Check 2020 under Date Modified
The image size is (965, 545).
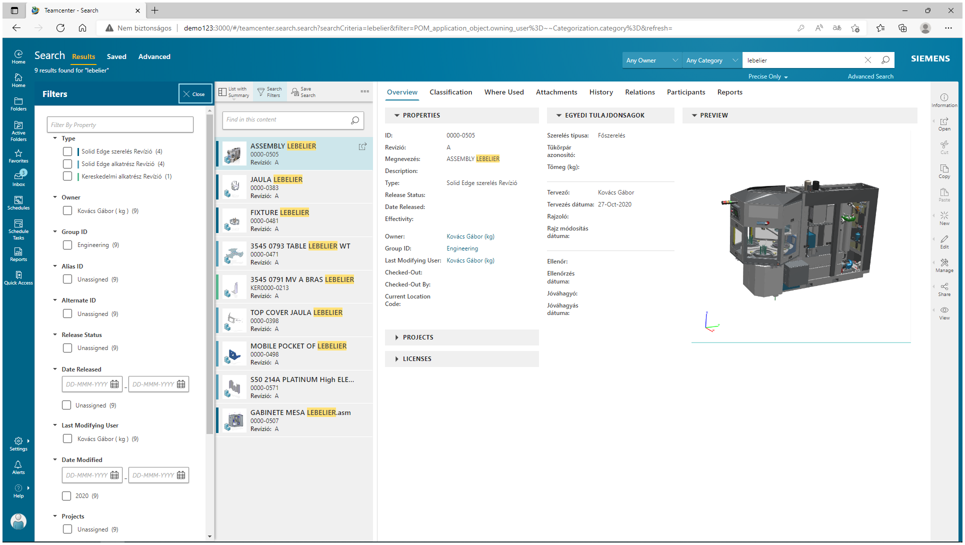pos(66,496)
